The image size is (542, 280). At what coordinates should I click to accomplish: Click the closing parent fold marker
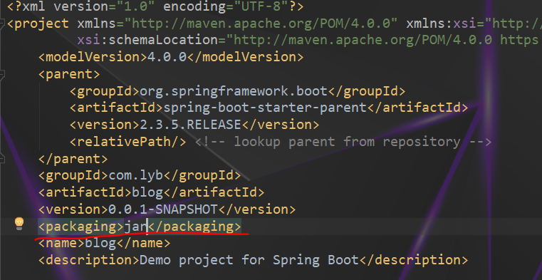[x=1, y=159]
